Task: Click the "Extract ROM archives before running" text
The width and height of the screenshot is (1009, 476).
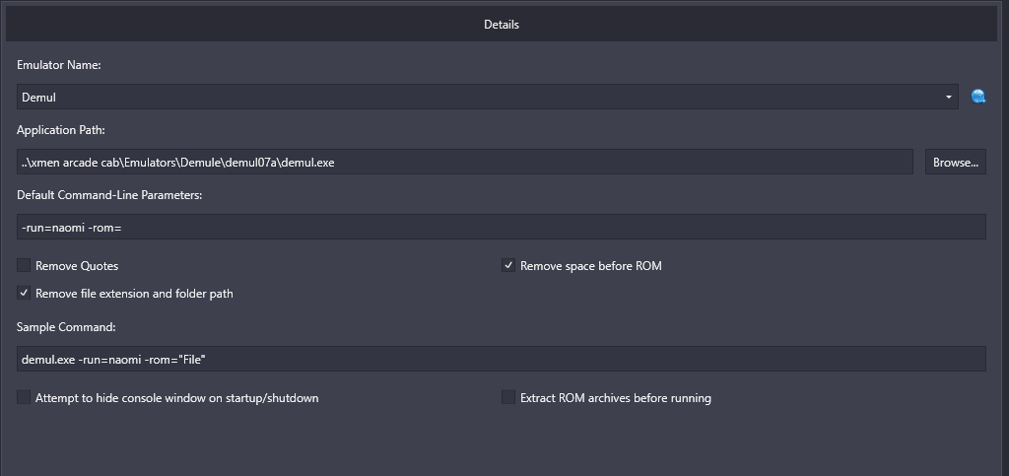Action: (616, 398)
